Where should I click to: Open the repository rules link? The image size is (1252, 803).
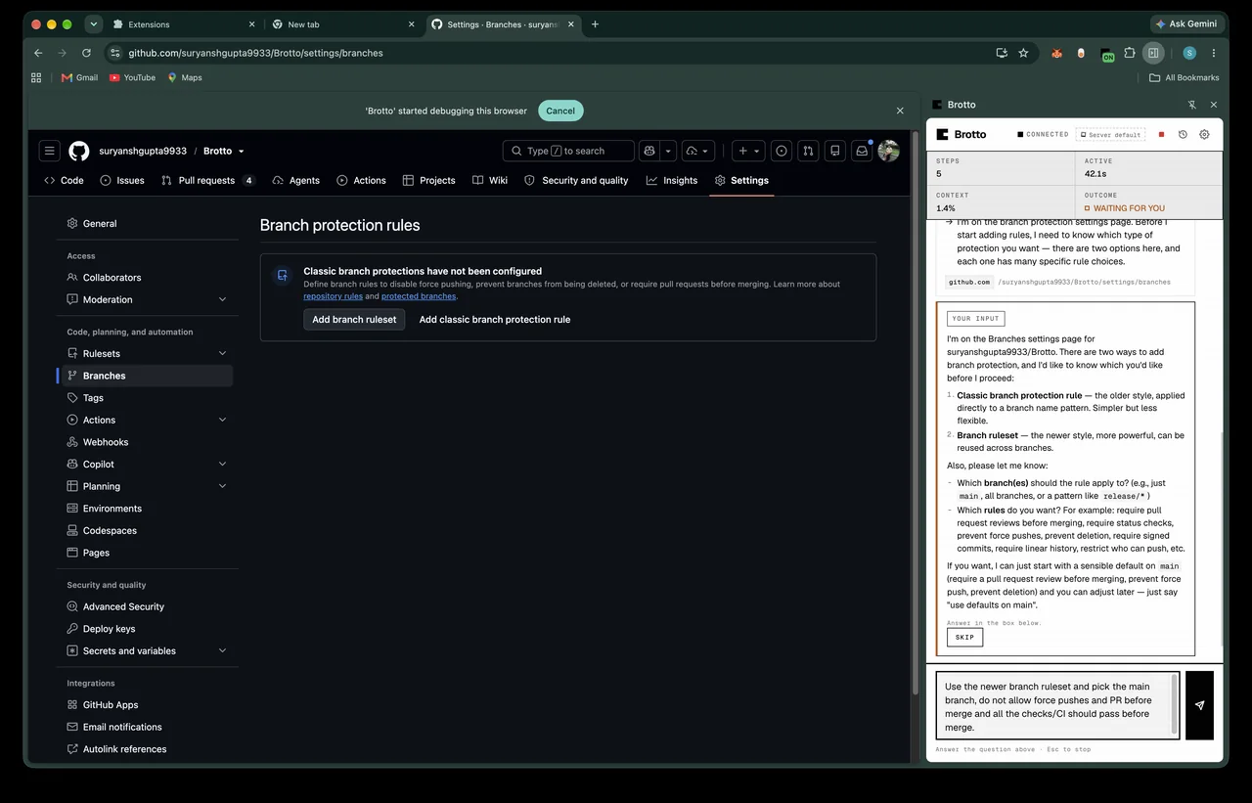(x=333, y=296)
